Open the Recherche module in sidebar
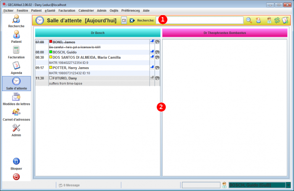Image resolution: width=294 pixels, height=191 pixels. click(16, 21)
